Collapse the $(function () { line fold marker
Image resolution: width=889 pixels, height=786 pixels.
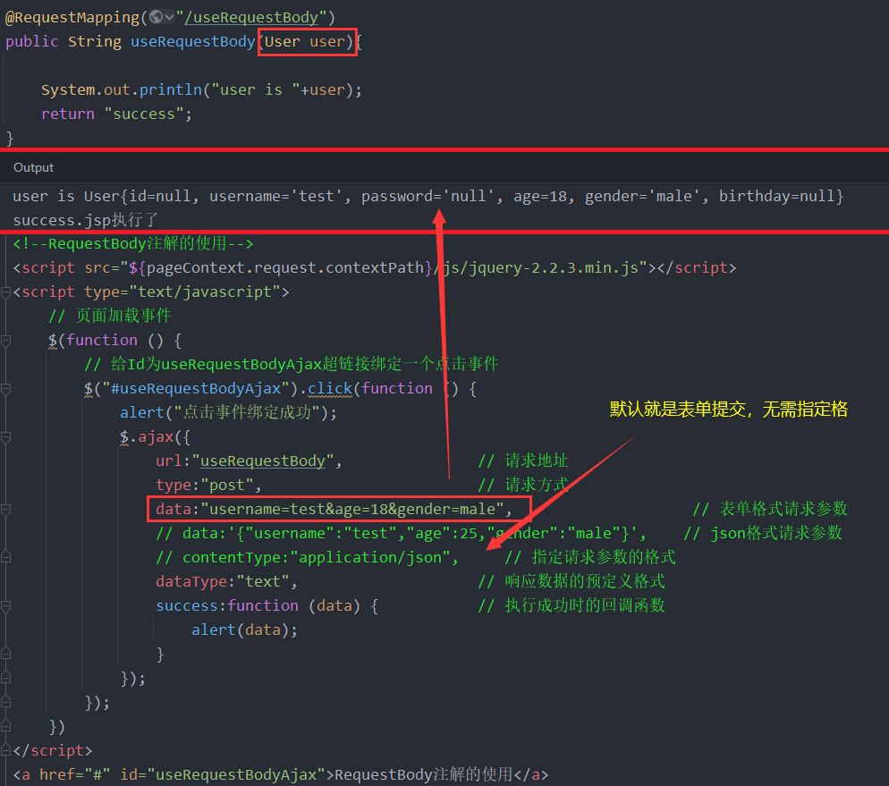pos(5,341)
